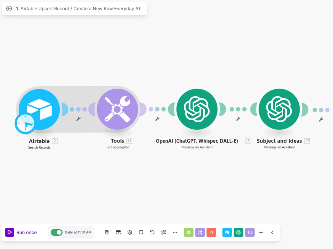This screenshot has height=249, width=333.
Task: Click 'Message an Assistant' under OpenAI (ChatGPT, Whisper, DALL-E)
Action: click(197, 147)
